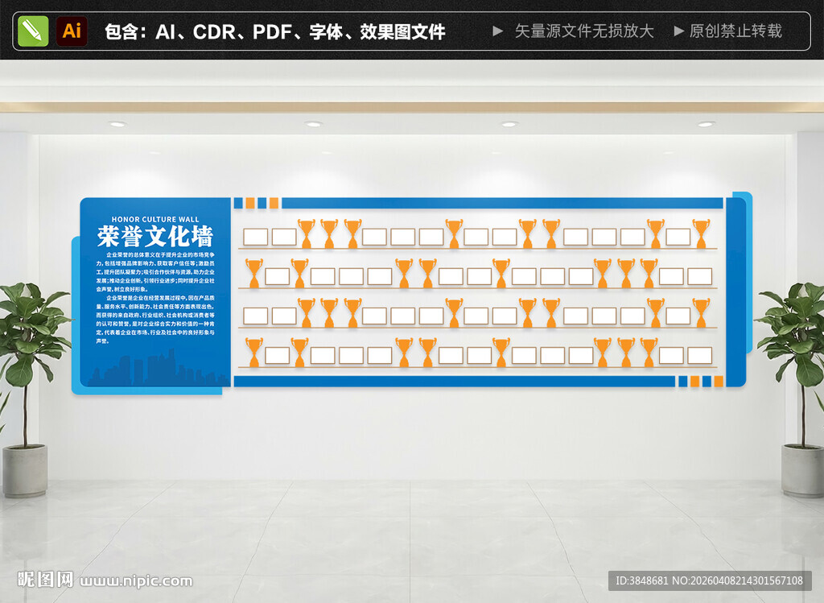Select the text 原创禁止转载
The image size is (824, 603).
click(x=735, y=31)
